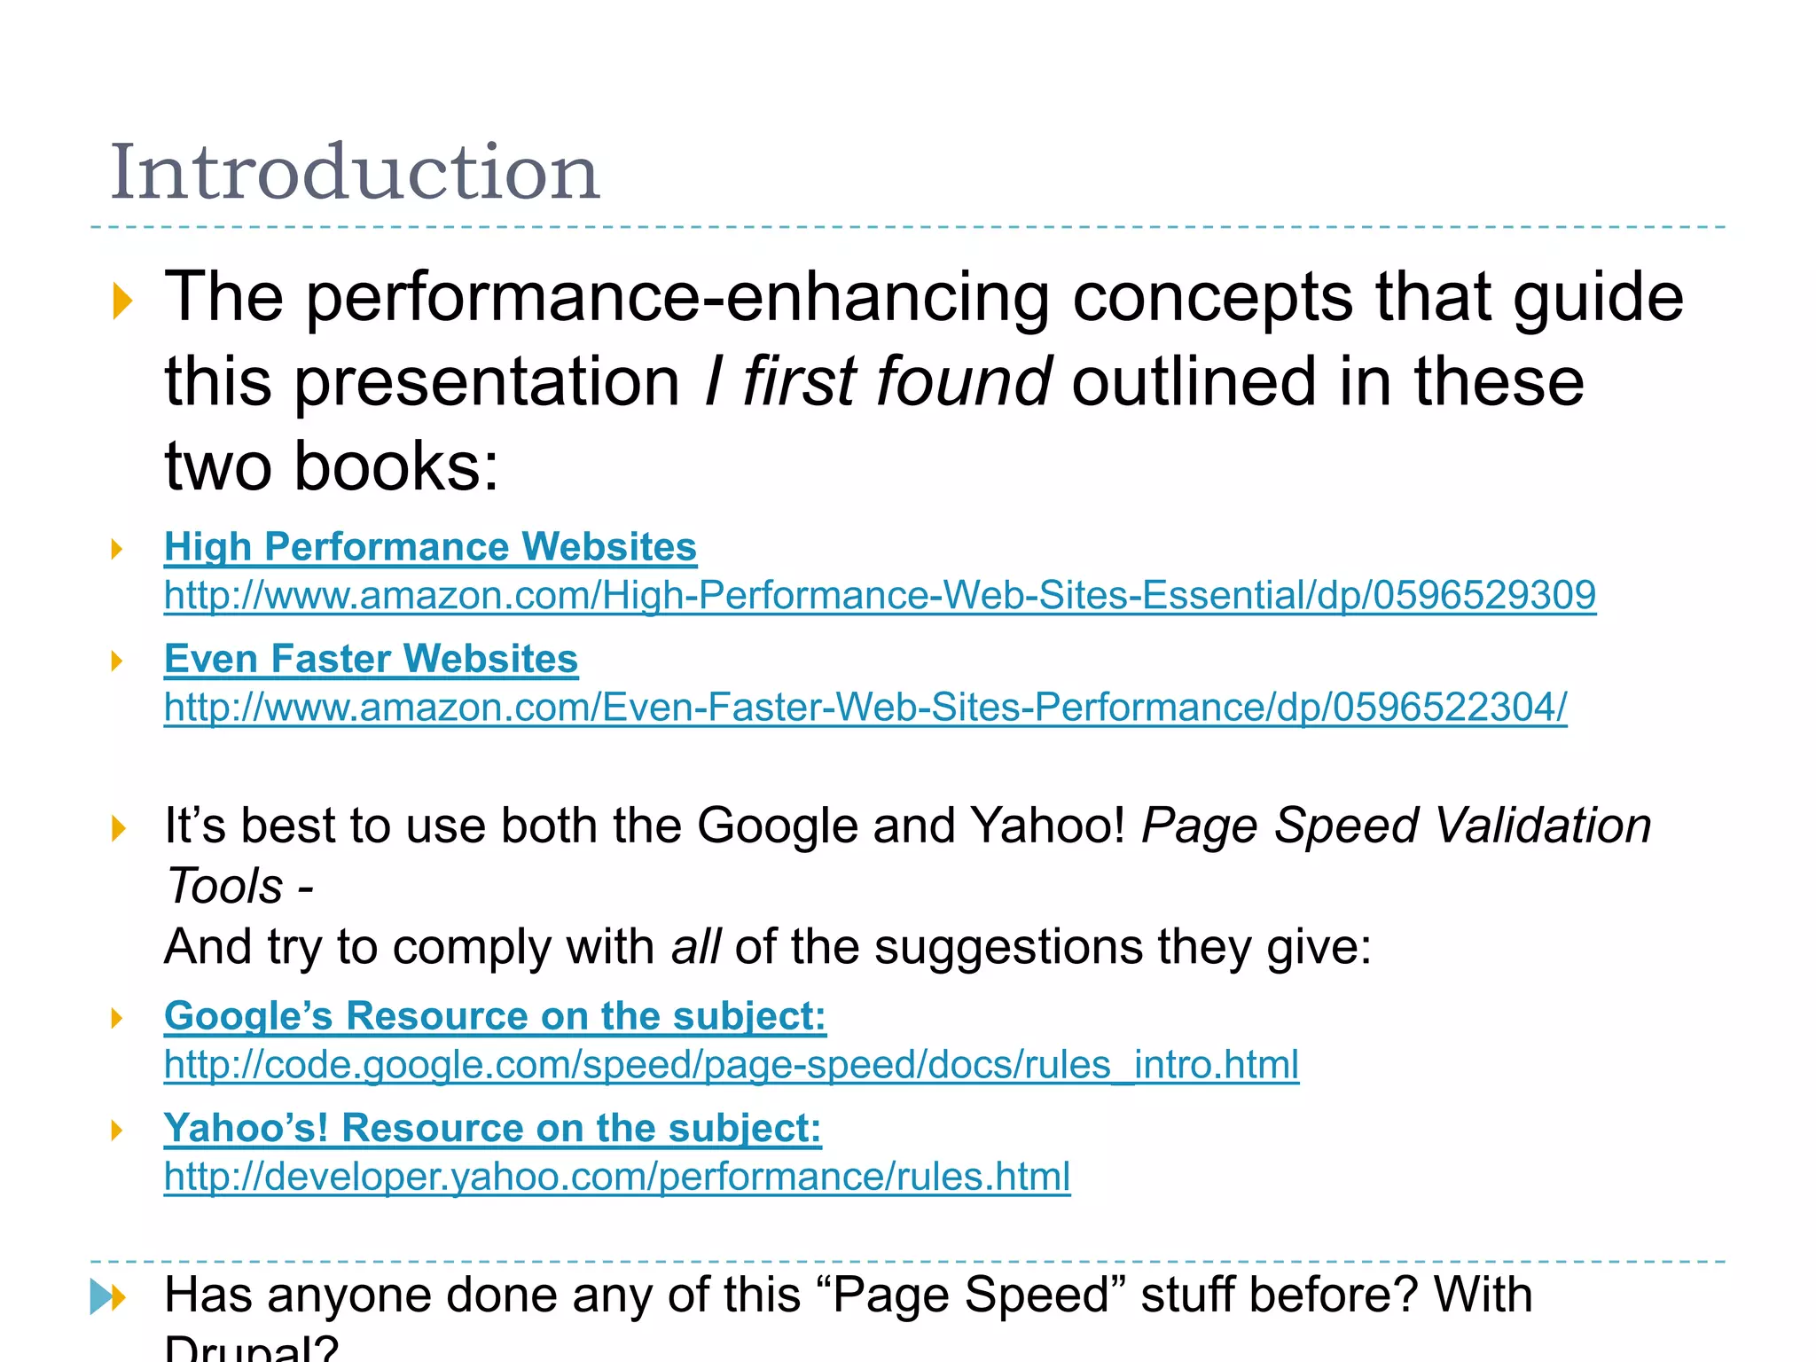Click the Amazon High-Performance-Web-Sites-Essential URL

point(880,595)
